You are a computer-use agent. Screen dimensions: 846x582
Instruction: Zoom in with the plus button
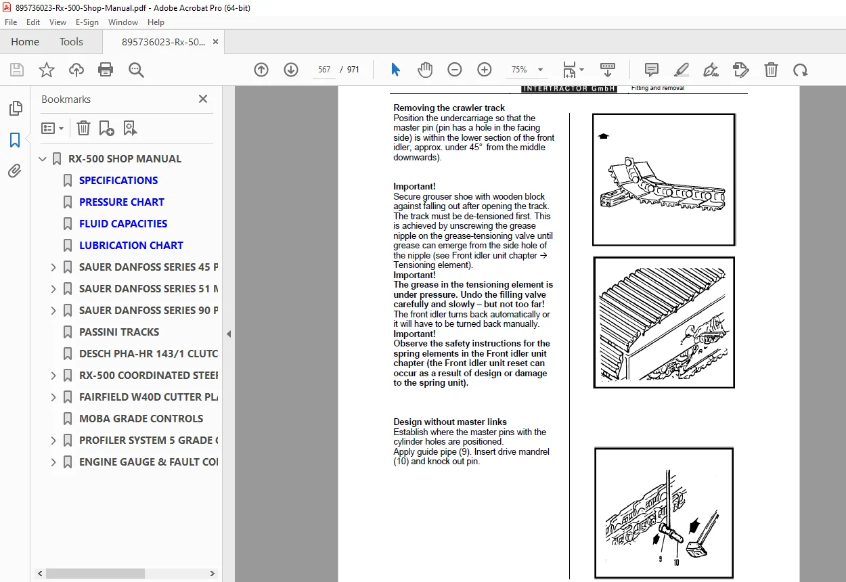point(485,70)
